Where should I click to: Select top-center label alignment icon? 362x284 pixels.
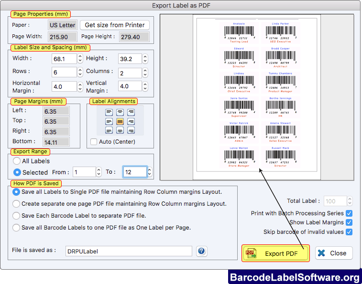[120, 112]
